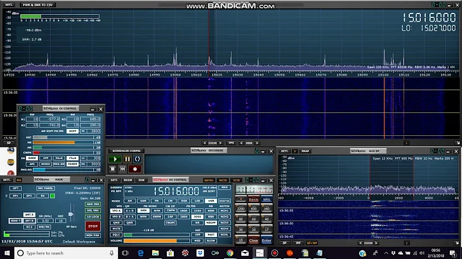Switch RX mode to LSB
The height and width of the screenshot is (259, 462).
click(198, 201)
